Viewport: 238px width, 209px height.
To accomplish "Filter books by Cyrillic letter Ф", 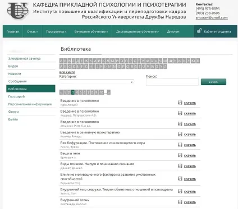I will pyautogui.click(x=148, y=61).
